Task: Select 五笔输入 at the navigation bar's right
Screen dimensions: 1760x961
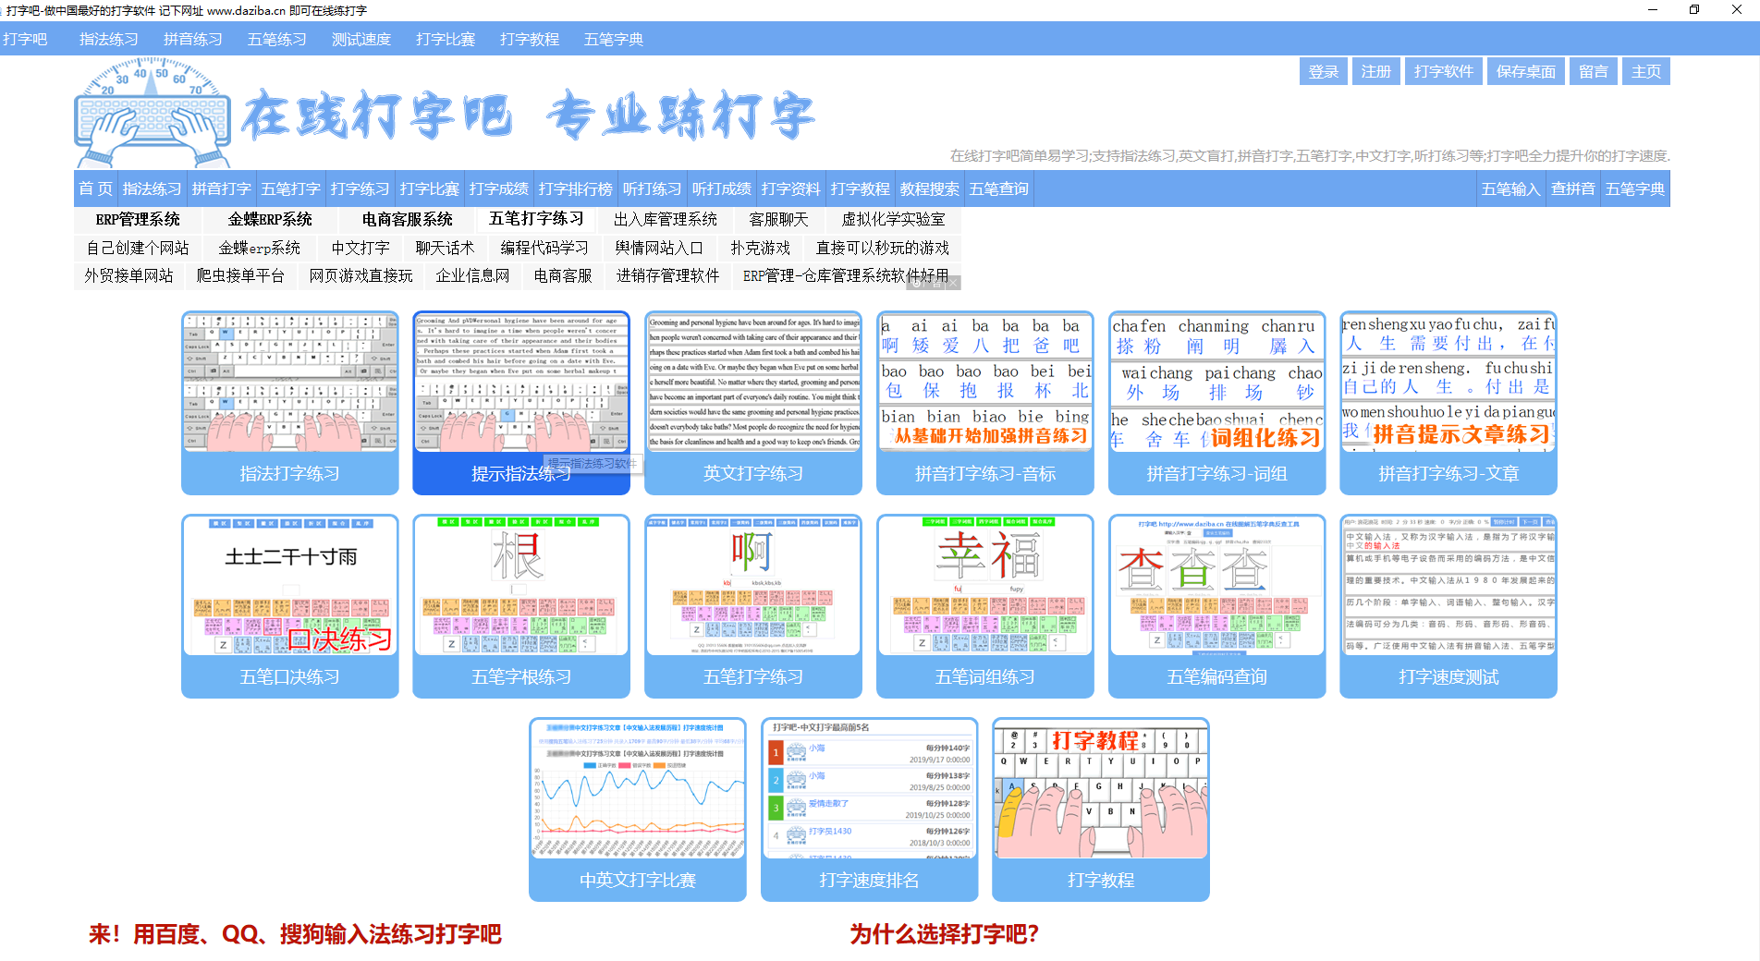Action: click(x=1510, y=189)
